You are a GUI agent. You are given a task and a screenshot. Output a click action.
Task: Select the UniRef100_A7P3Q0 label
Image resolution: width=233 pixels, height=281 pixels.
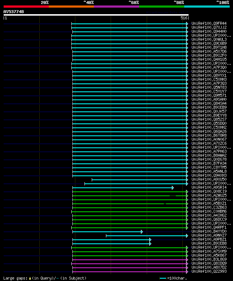[209, 67]
